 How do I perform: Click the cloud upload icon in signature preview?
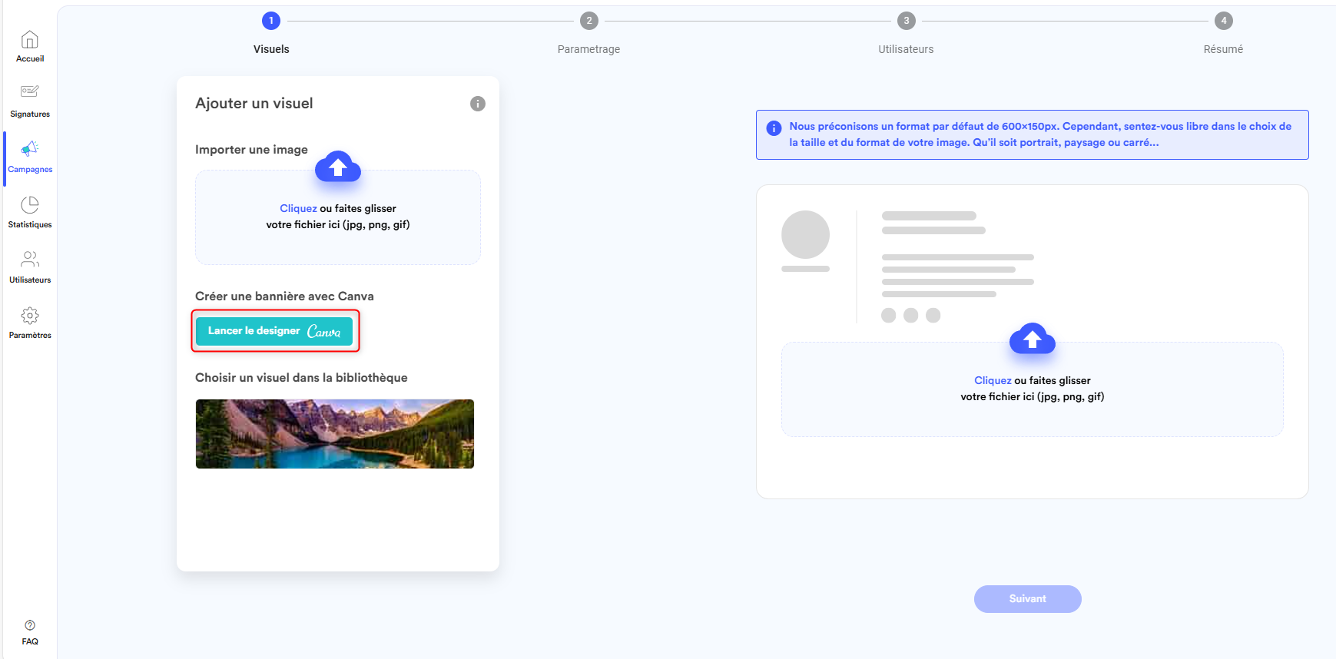click(x=1032, y=339)
